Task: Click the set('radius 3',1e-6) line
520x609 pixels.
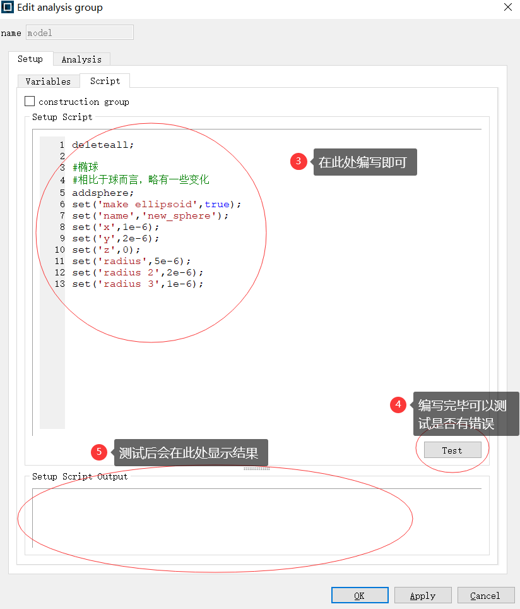Action: tap(138, 284)
